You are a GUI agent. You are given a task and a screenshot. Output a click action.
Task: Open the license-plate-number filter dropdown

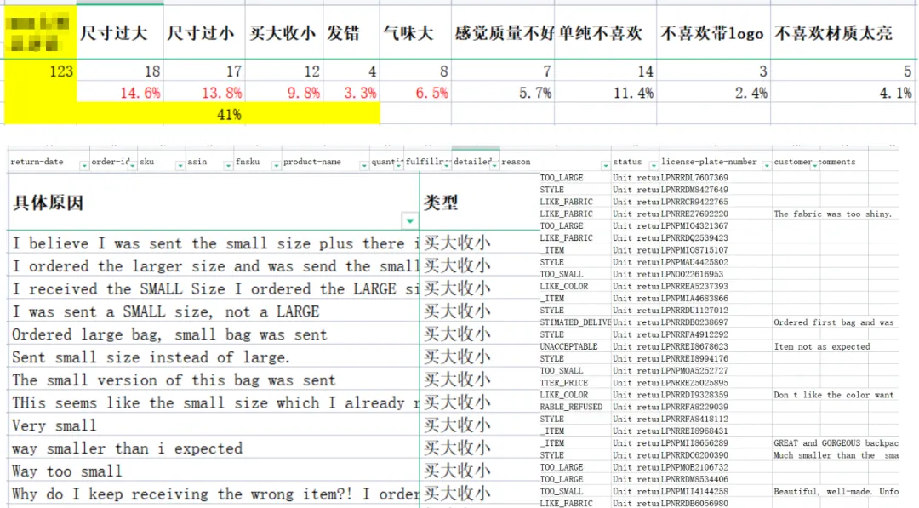click(766, 166)
